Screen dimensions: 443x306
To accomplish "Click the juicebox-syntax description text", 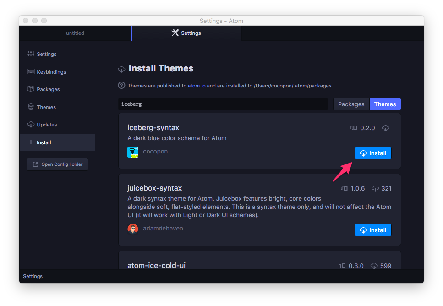I will 259,207.
